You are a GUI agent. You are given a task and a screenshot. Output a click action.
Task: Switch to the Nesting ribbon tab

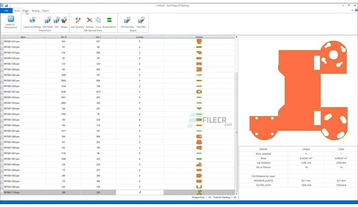36,11
